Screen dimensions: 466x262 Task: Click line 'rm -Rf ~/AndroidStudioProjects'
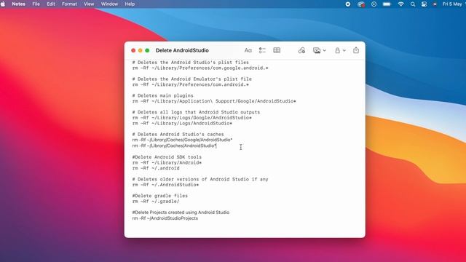[165, 218]
